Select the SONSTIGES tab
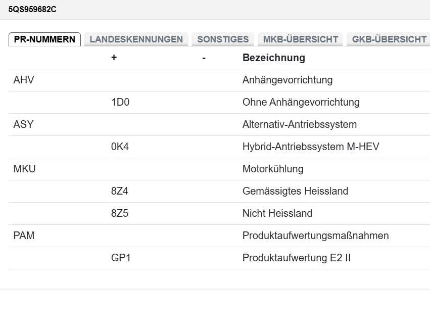The width and height of the screenshot is (430, 329). pyautogui.click(x=223, y=39)
